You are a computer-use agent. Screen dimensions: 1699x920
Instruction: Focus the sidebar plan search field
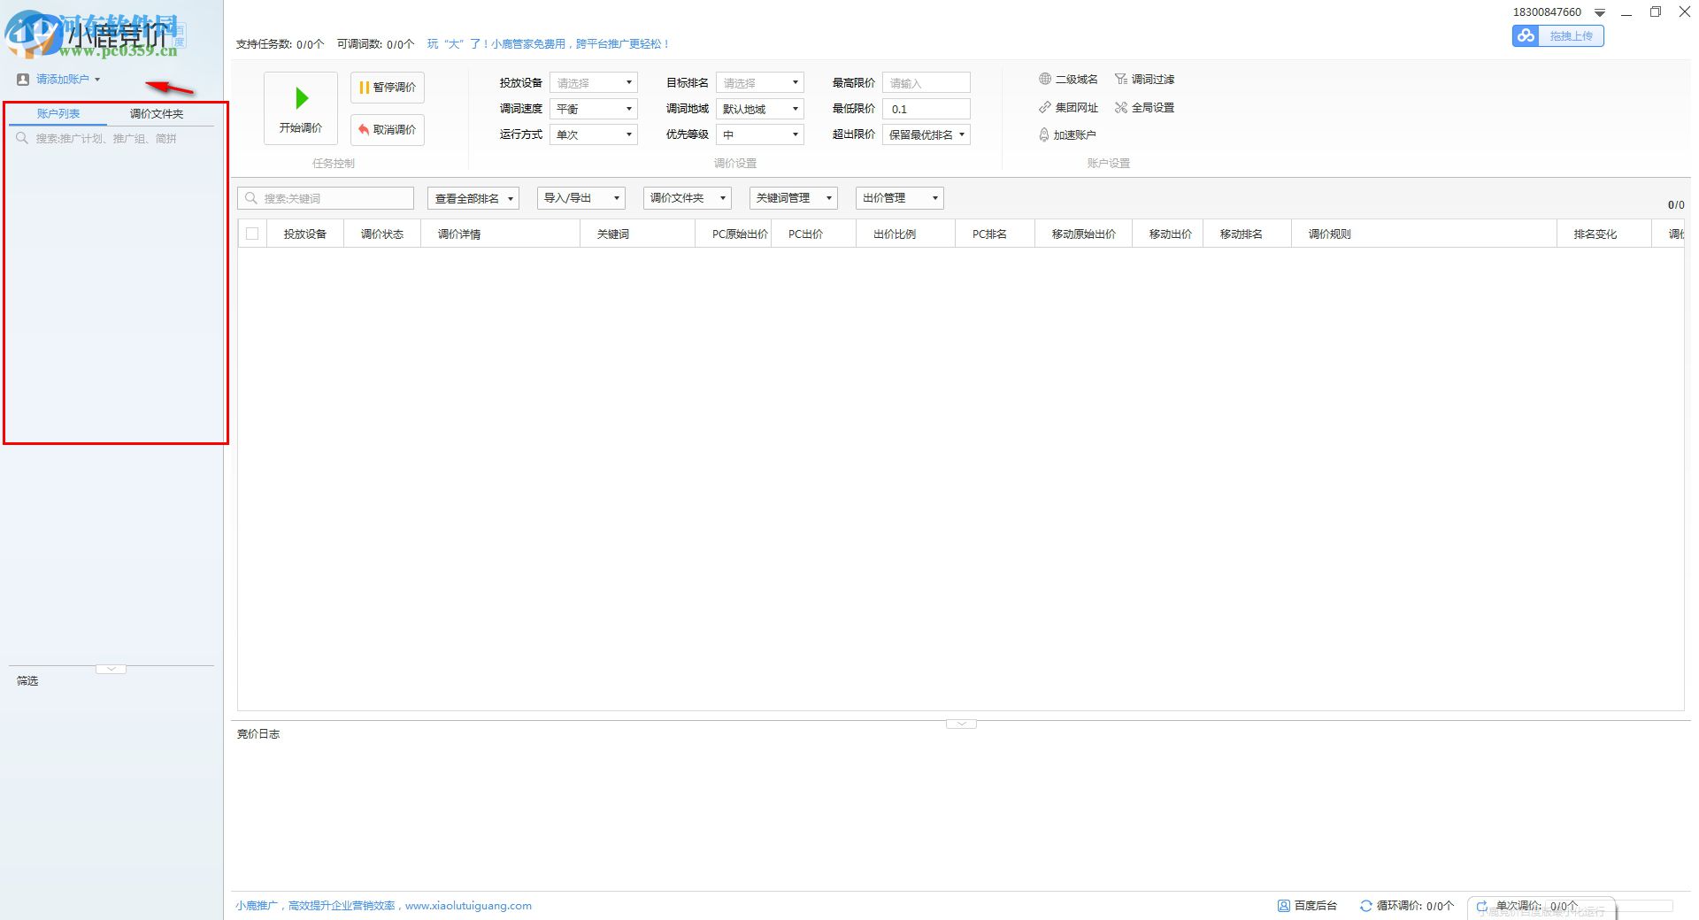111,139
